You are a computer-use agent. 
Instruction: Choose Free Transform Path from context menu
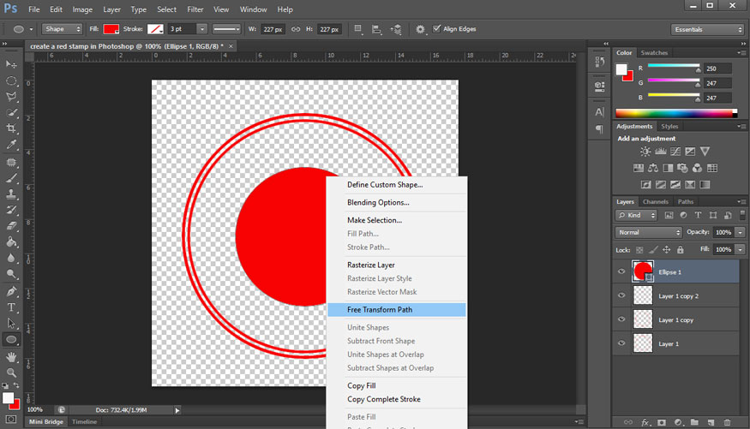pos(396,310)
